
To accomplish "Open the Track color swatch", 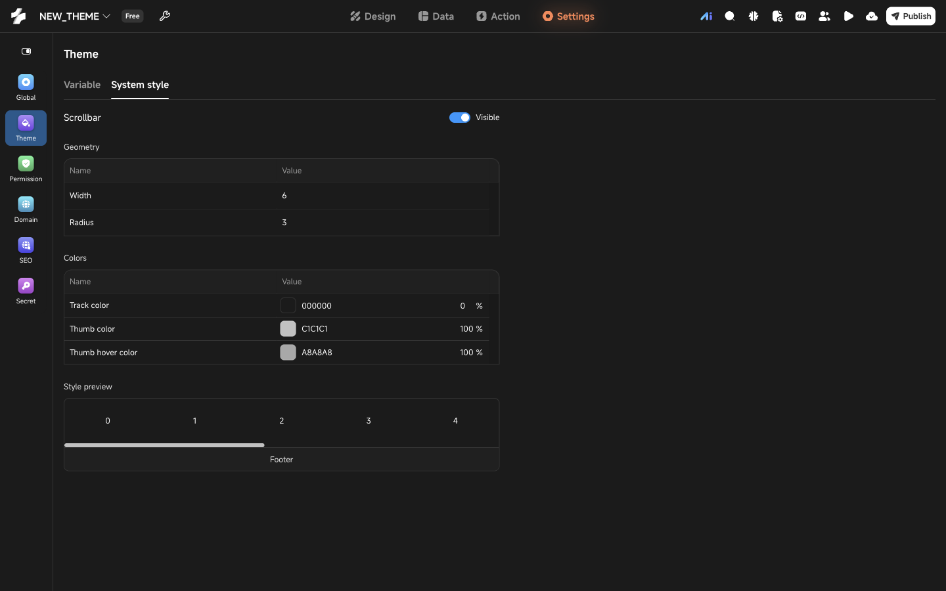I will pos(288,305).
